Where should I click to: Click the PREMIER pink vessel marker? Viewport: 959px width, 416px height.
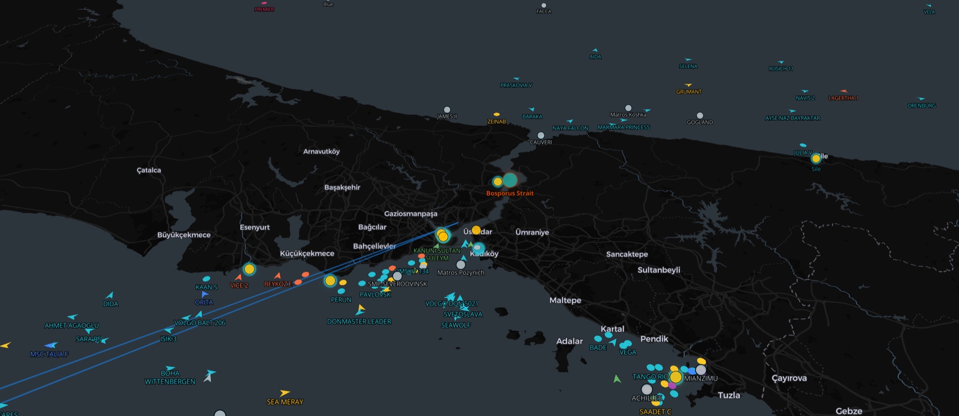coord(264,3)
